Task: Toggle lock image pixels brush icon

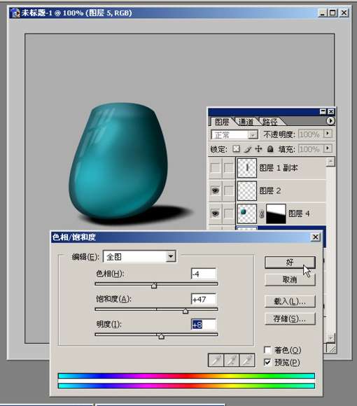Action: 248,149
